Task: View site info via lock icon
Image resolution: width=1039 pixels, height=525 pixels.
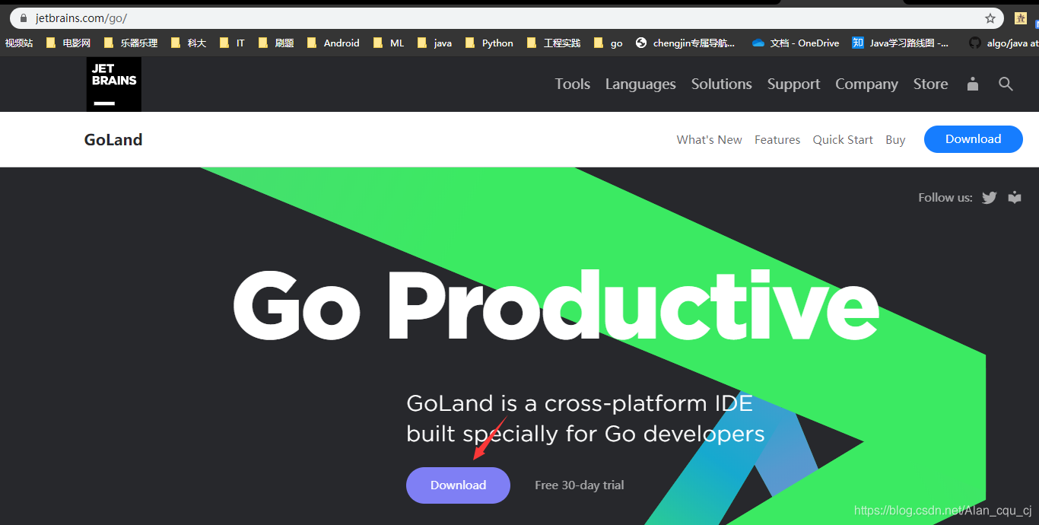Action: point(24,18)
